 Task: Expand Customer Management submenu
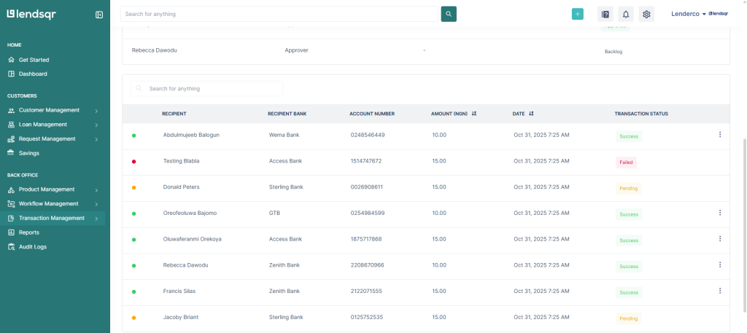[x=96, y=111]
